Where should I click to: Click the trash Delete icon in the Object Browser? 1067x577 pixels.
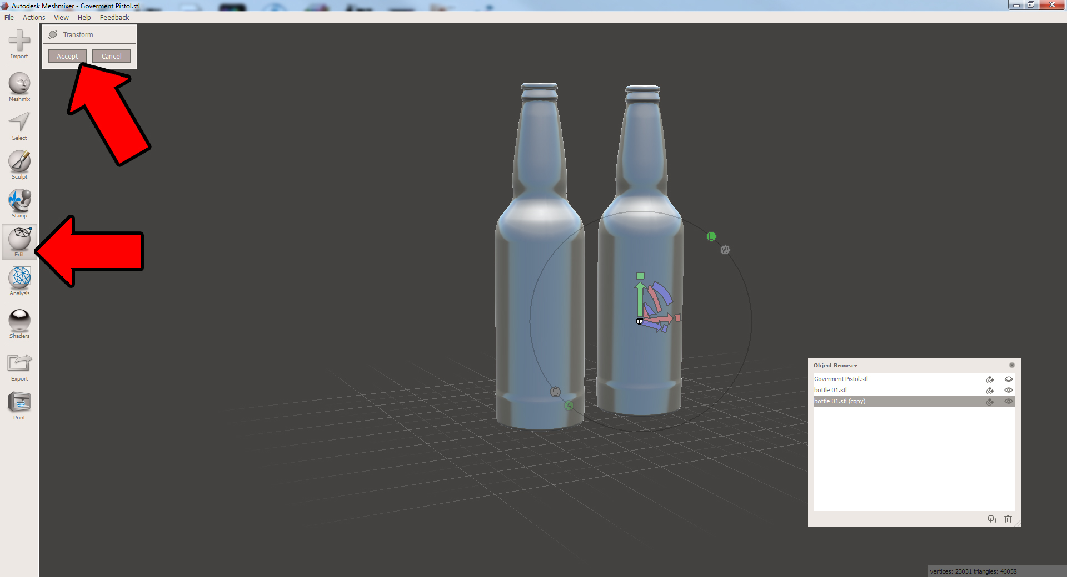(x=1008, y=519)
